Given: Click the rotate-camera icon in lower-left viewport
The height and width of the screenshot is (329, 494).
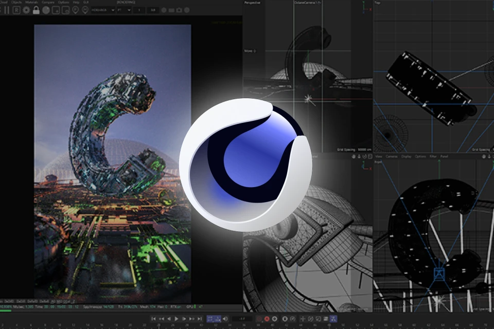Looking at the screenshot, I should tap(364, 156).
